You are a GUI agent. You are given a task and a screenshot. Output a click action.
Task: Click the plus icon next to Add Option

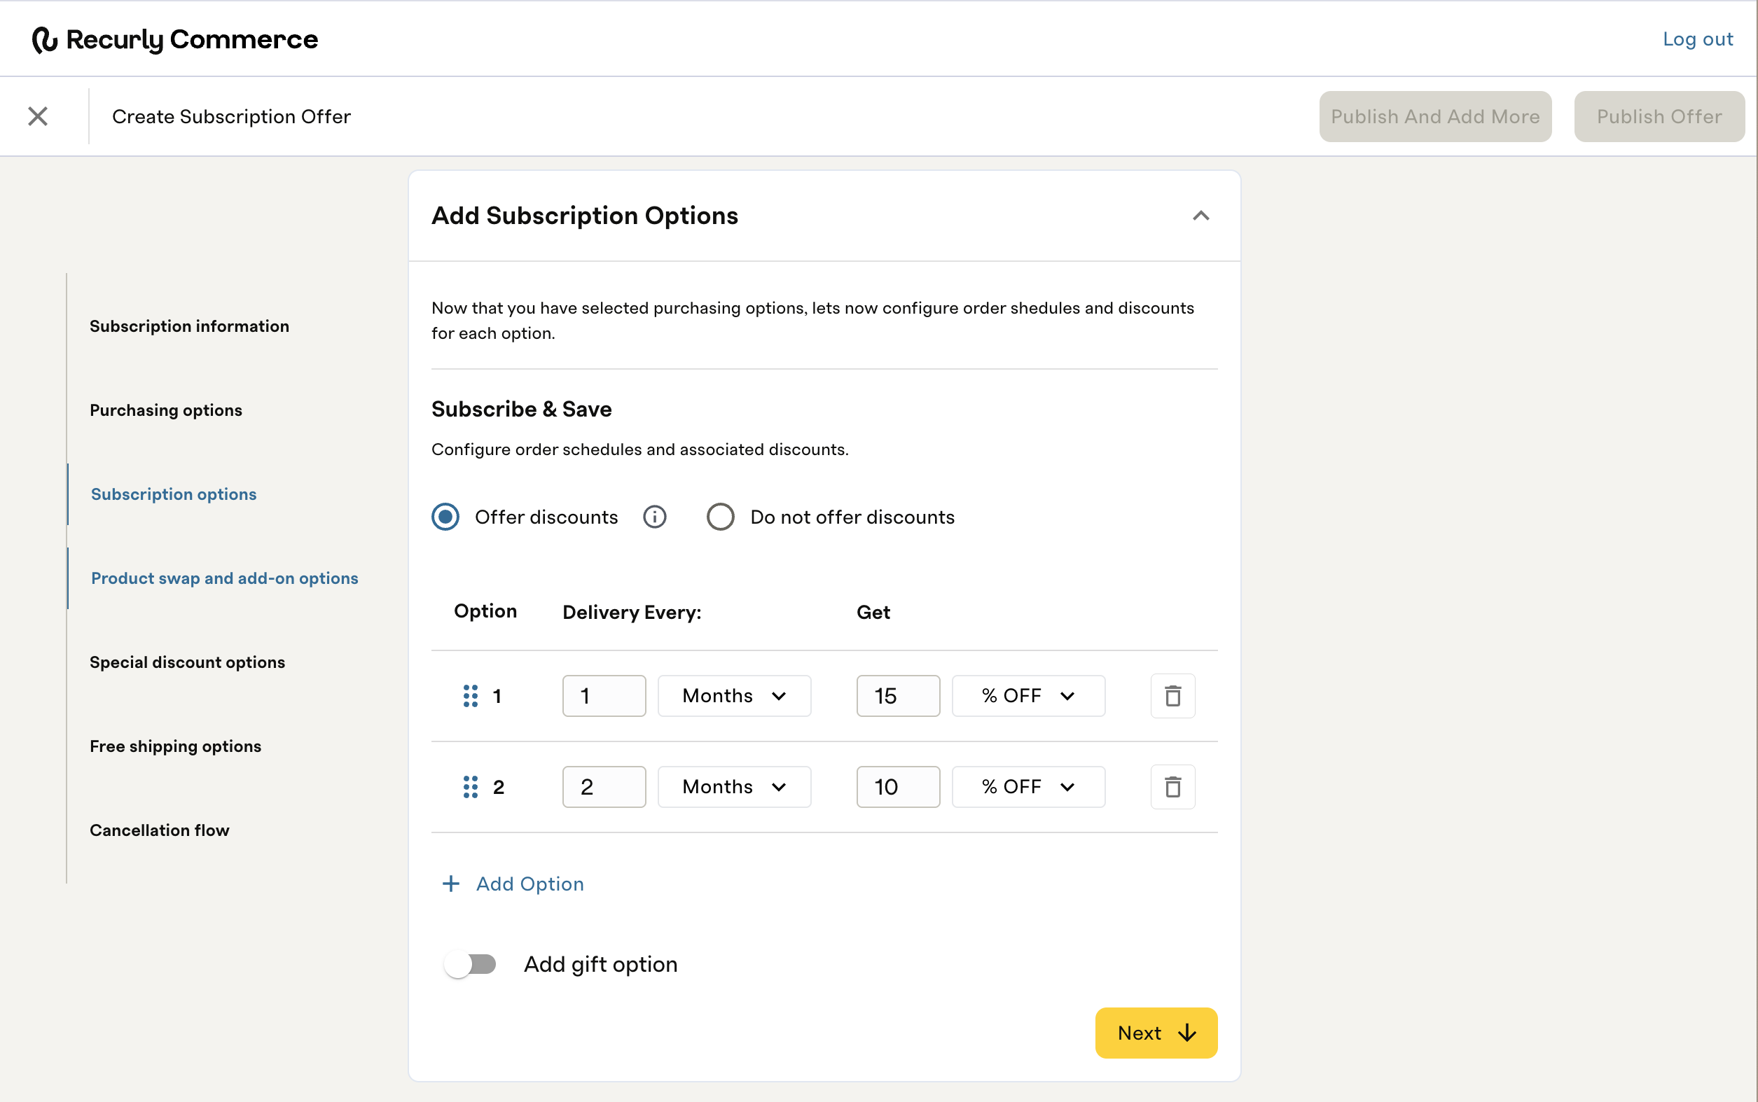coord(450,884)
